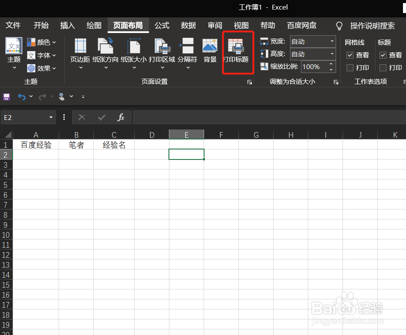Click the Undo arrow
The image size is (406, 335).
click(22, 97)
